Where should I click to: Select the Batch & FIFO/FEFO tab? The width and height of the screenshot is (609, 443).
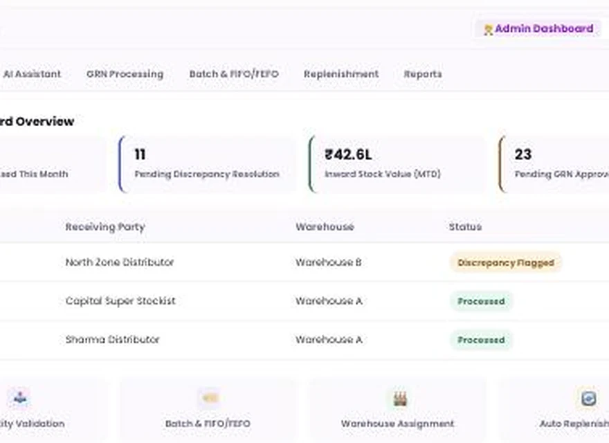click(x=234, y=74)
